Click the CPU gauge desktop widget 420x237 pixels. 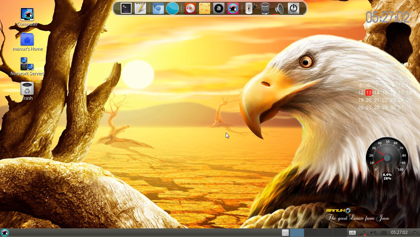pos(387,158)
